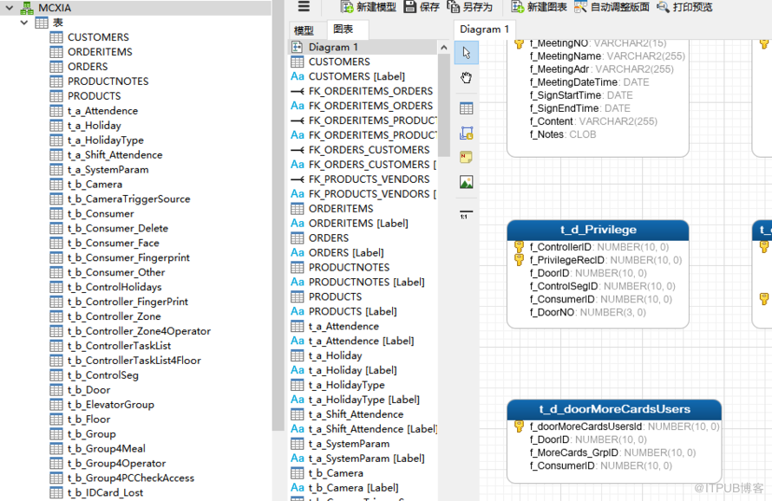Switch to the 模型 tab
Viewport: 772px width, 501px height.
(305, 29)
